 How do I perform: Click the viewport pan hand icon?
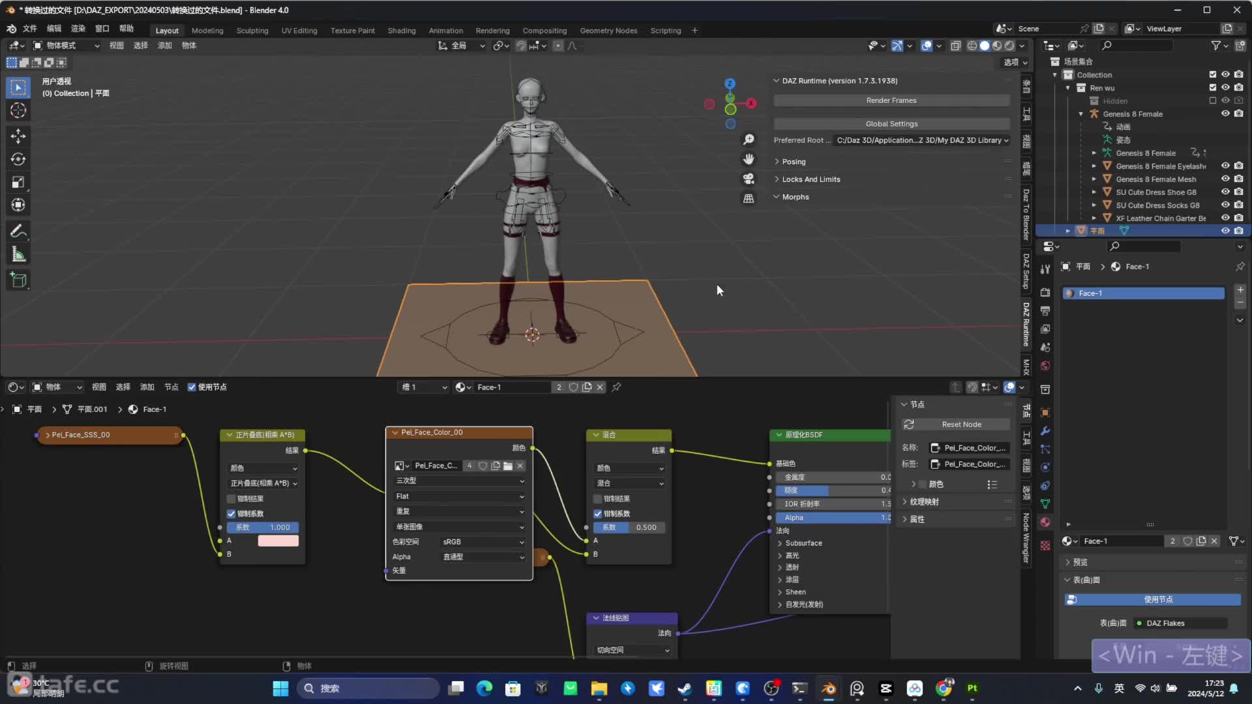[x=749, y=159]
